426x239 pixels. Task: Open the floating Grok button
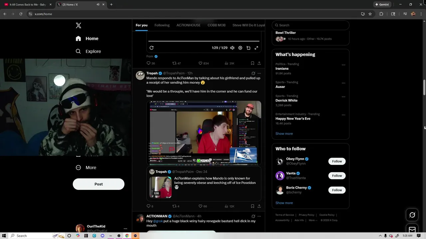(x=412, y=215)
